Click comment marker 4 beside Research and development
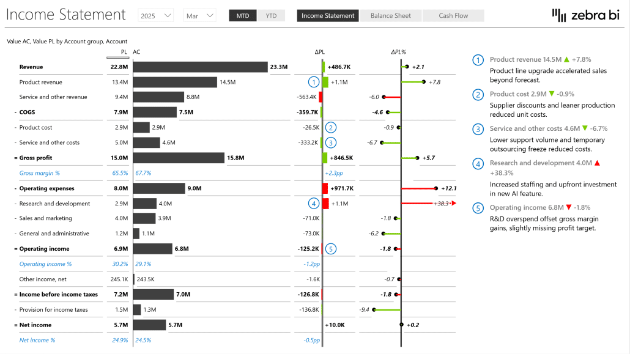Viewport: 630px width, 354px height. point(314,204)
